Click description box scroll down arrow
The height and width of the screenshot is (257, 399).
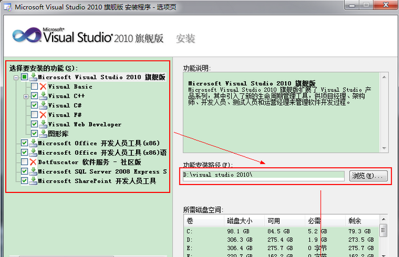coord(384,148)
